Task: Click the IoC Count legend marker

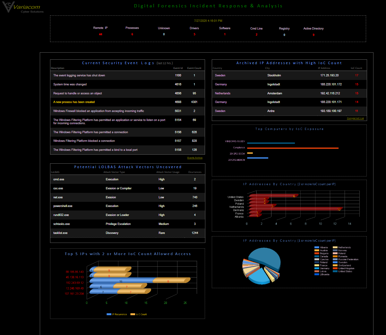Action: pos(133,314)
